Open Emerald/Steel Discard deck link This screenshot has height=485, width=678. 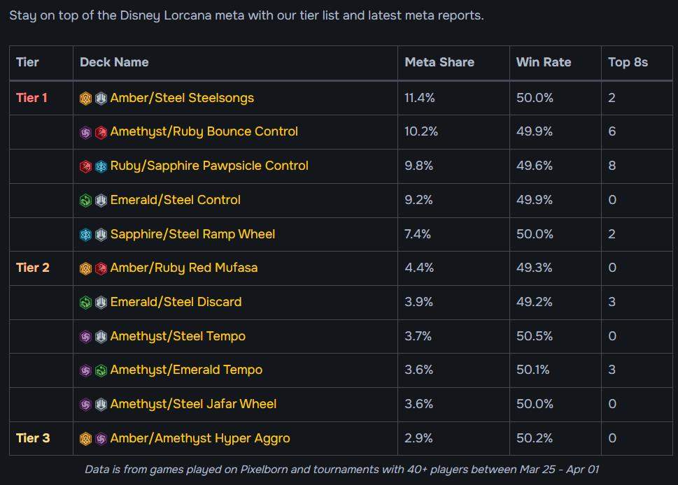click(176, 302)
